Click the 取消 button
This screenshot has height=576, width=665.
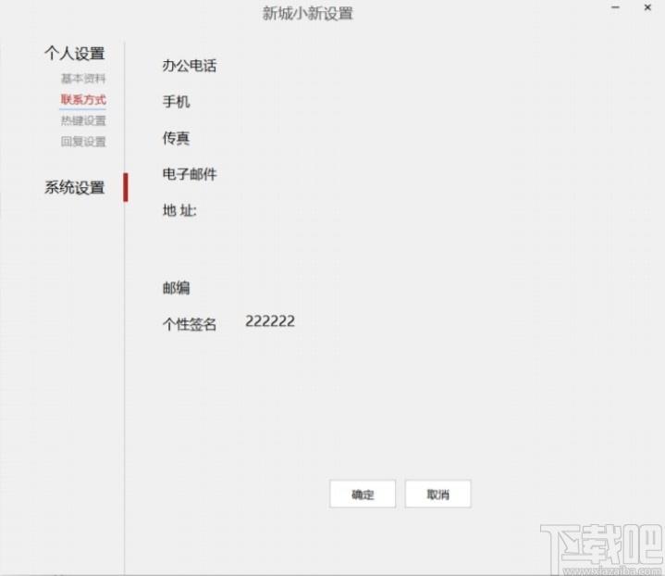pyautogui.click(x=437, y=494)
